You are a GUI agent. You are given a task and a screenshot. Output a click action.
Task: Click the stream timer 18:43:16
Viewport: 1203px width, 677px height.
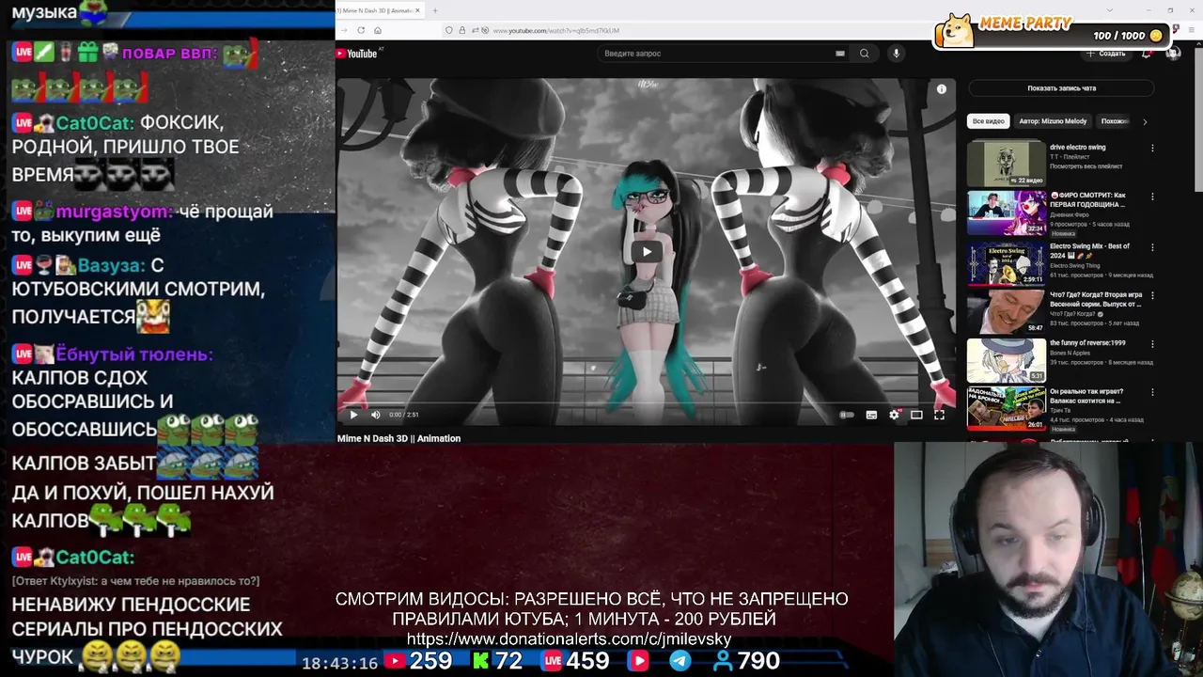pos(339,663)
